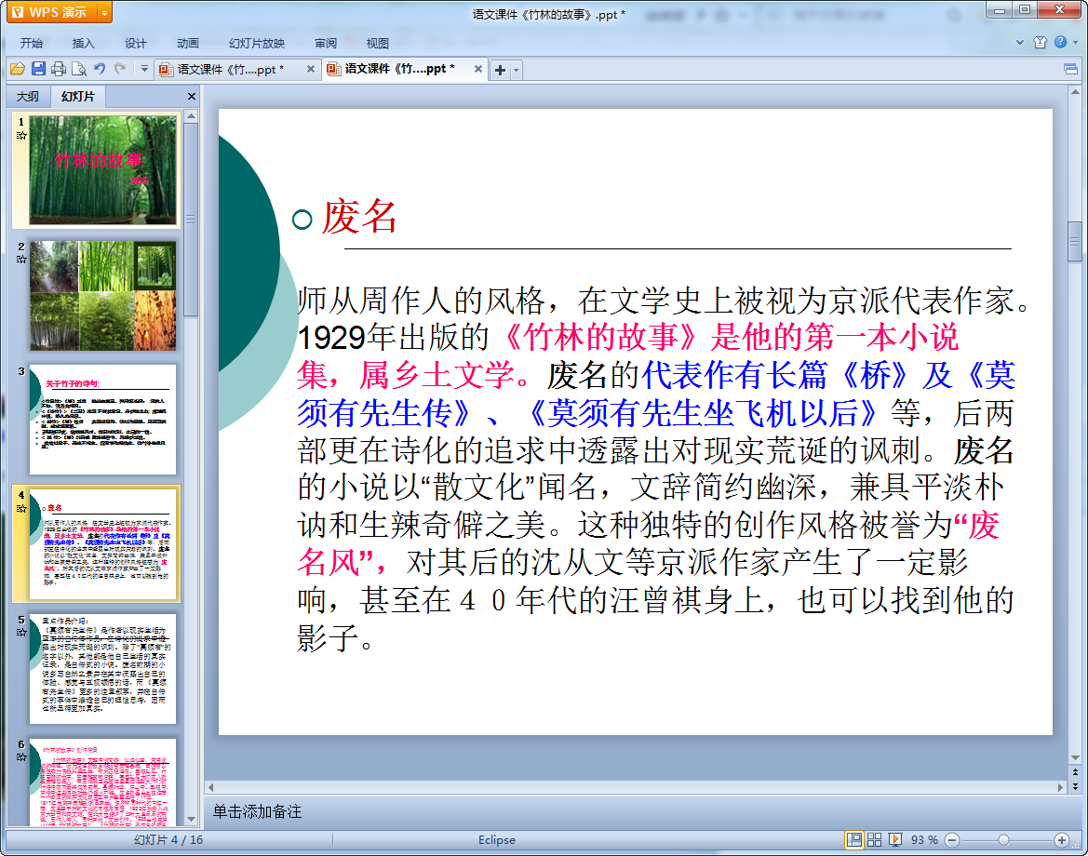Screen dimensions: 1088x856
Task: Click thumbnail pane scrollbar up arrow
Action: [x=192, y=115]
